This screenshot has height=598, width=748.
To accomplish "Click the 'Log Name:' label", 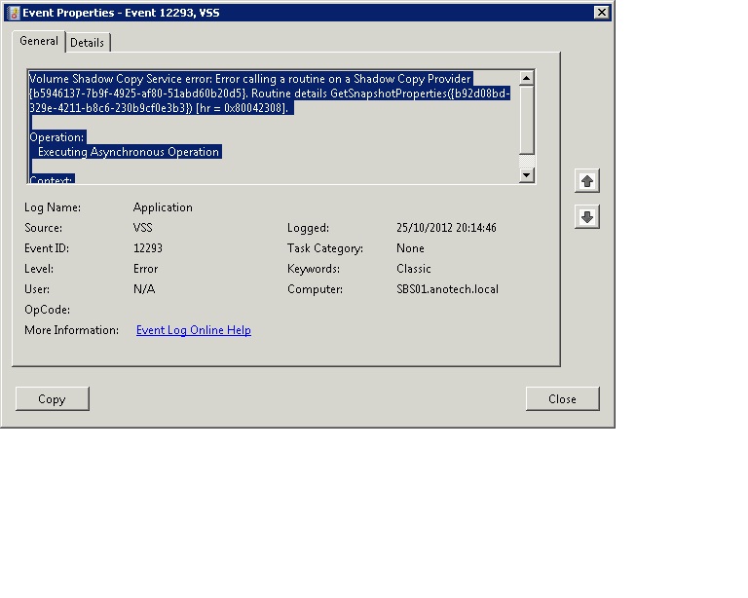I will tap(53, 207).
